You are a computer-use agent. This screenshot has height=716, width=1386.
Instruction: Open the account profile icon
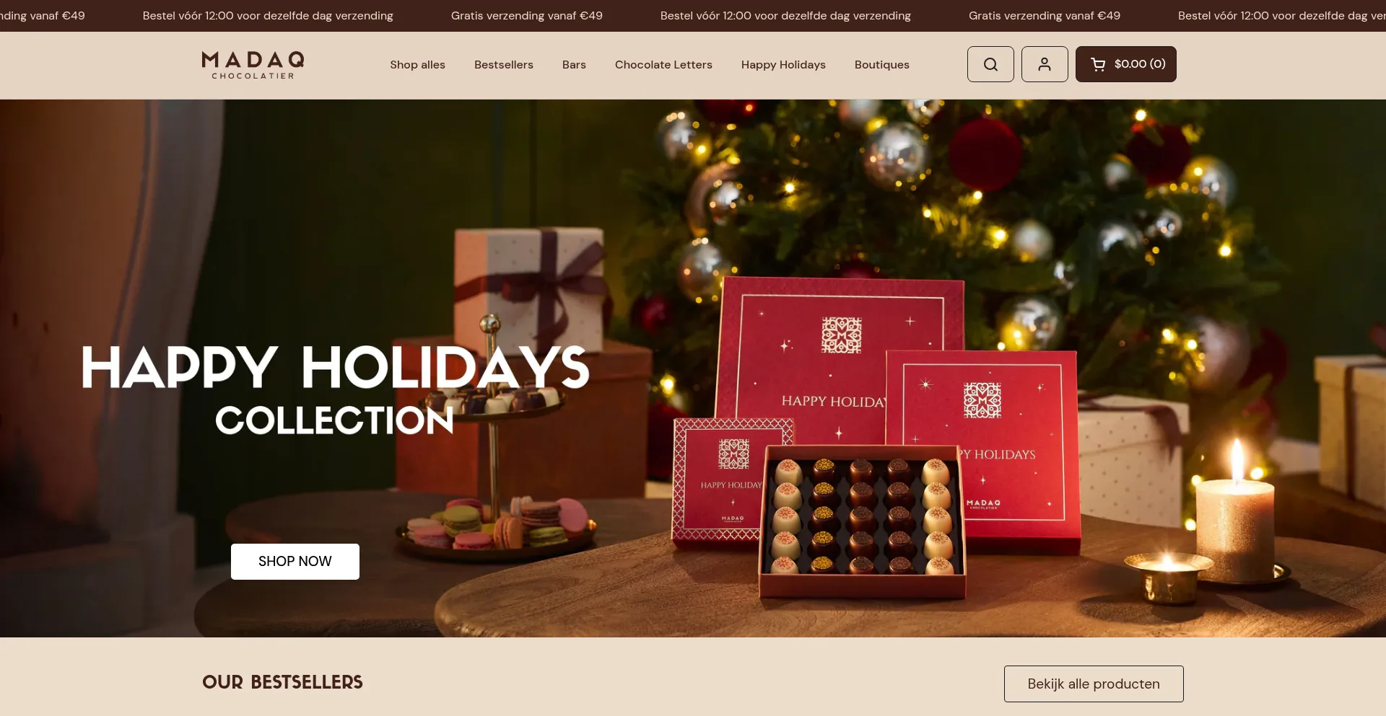(x=1045, y=64)
